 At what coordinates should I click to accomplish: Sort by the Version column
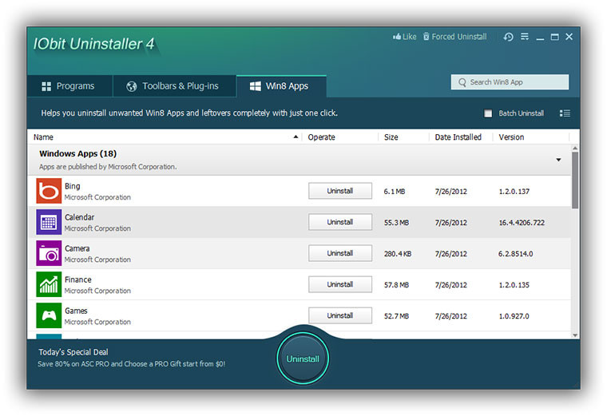[511, 137]
